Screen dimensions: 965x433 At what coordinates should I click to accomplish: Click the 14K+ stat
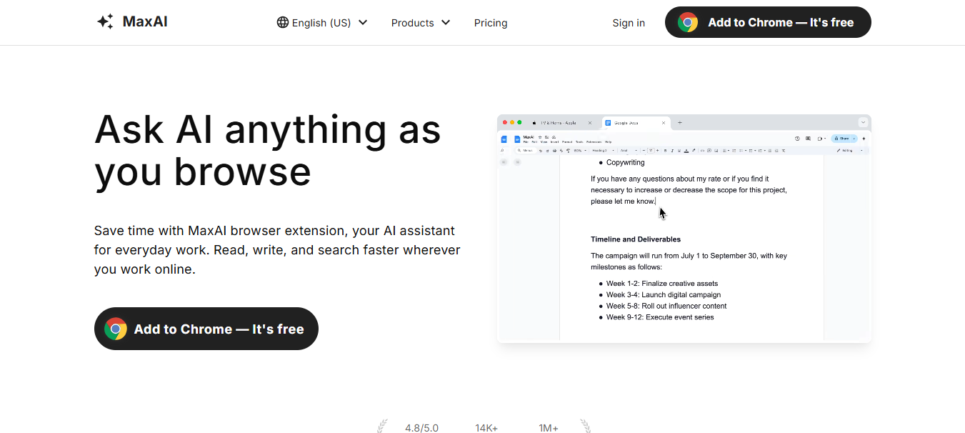[486, 428]
